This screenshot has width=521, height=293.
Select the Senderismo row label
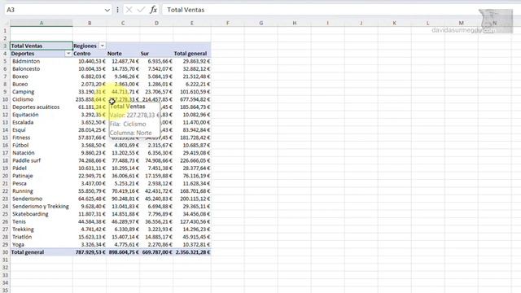coord(27,199)
